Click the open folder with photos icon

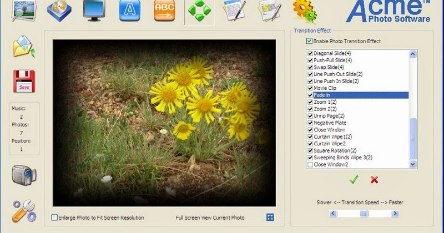[24, 47]
